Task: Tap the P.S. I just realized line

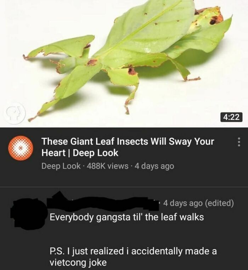Action: 133,251
